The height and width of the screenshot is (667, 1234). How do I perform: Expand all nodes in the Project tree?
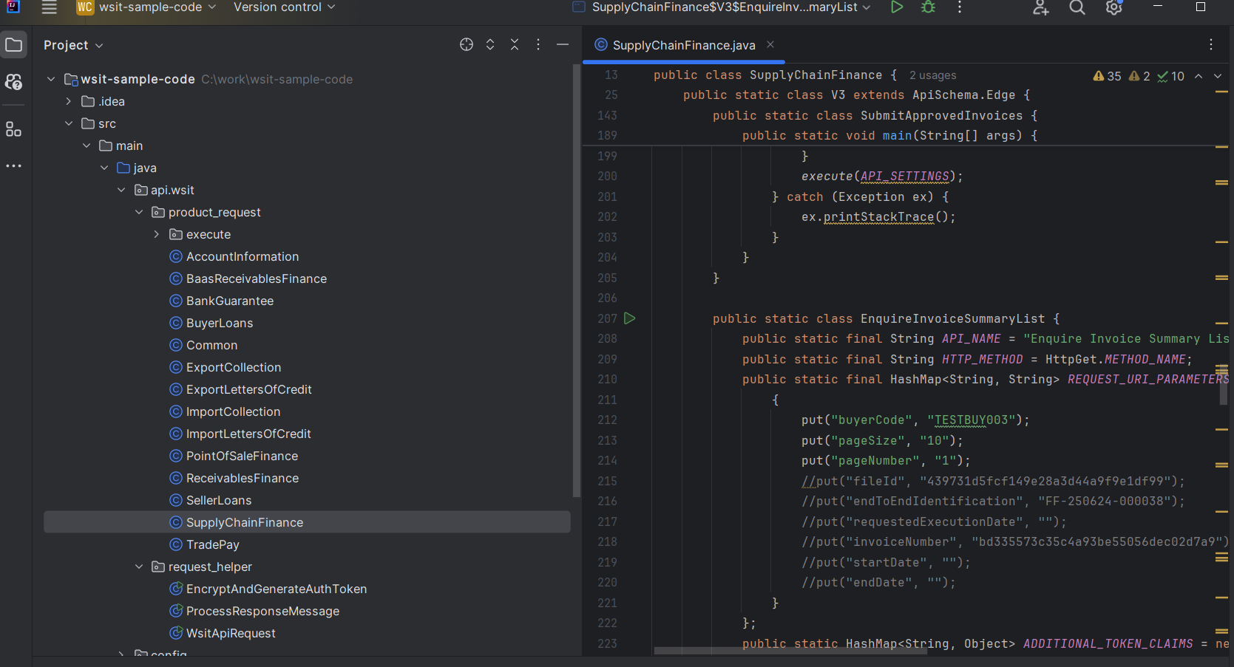click(x=490, y=44)
